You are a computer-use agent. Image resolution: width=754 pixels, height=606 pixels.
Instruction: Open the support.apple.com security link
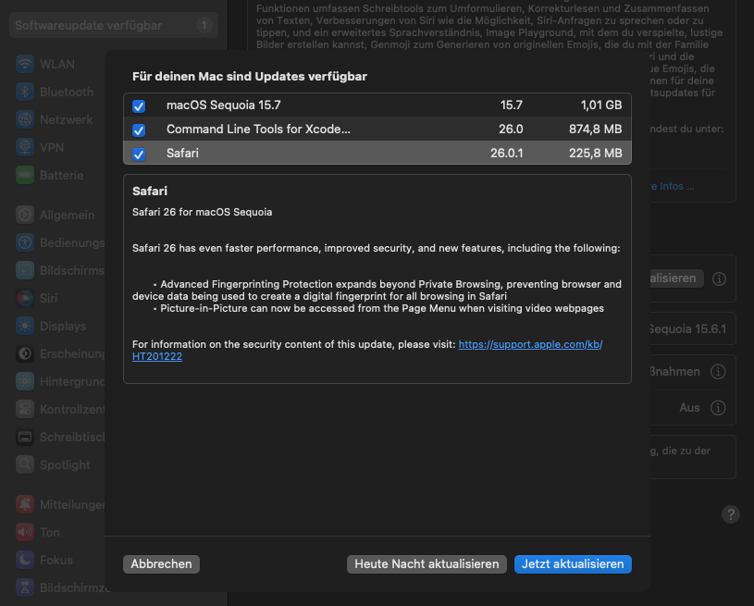click(530, 344)
